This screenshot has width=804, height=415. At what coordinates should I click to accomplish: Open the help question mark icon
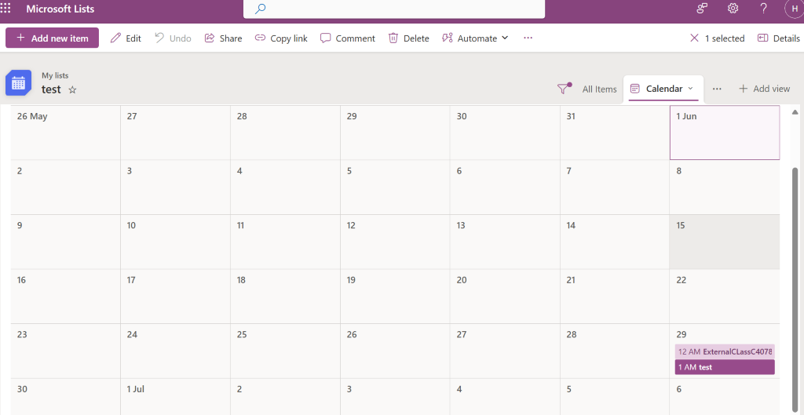pyautogui.click(x=763, y=9)
